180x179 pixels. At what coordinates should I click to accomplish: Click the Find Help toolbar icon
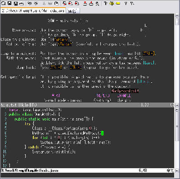click(x=132, y=3)
